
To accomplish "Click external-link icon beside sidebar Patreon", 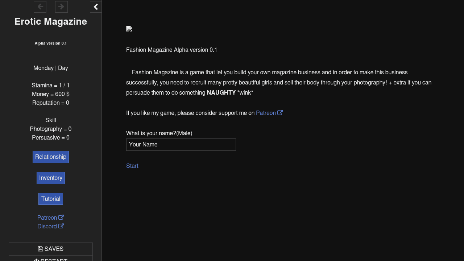I will (61, 217).
